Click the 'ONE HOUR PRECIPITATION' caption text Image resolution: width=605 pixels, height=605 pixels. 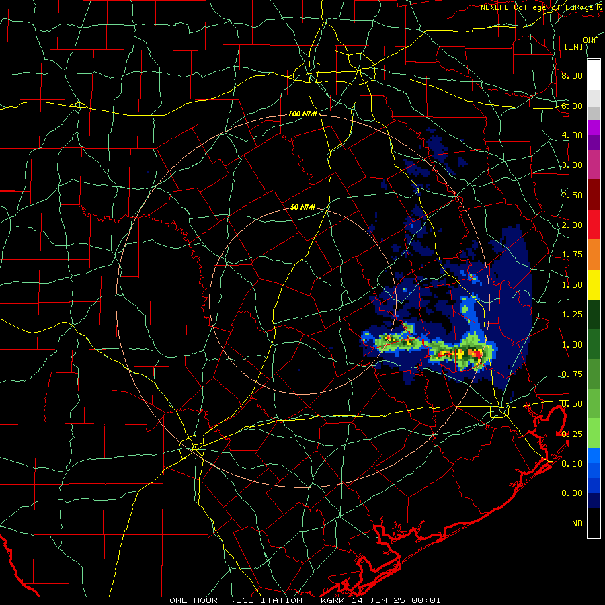[x=236, y=600]
